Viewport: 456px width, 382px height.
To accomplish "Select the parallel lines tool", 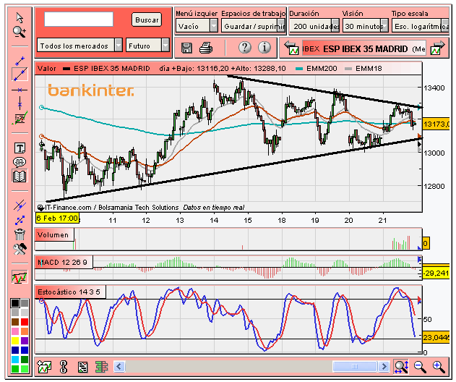I will (20, 205).
